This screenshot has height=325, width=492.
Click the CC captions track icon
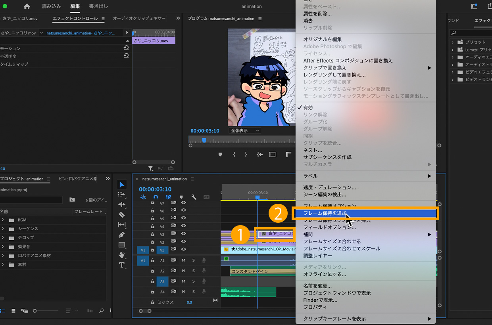[x=206, y=197]
